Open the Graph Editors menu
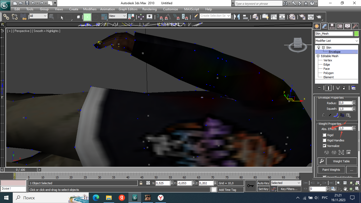 (x=128, y=9)
